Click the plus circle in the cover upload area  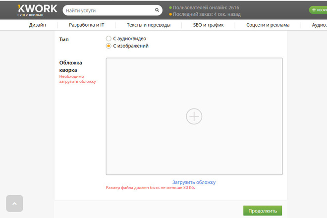(194, 116)
